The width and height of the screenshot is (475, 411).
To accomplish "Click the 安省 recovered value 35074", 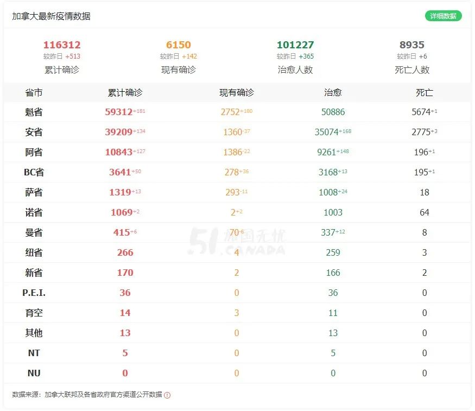I will 327,132.
